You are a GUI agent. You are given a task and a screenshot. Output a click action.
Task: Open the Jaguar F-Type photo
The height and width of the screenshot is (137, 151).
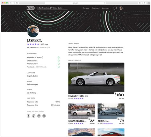(96, 78)
